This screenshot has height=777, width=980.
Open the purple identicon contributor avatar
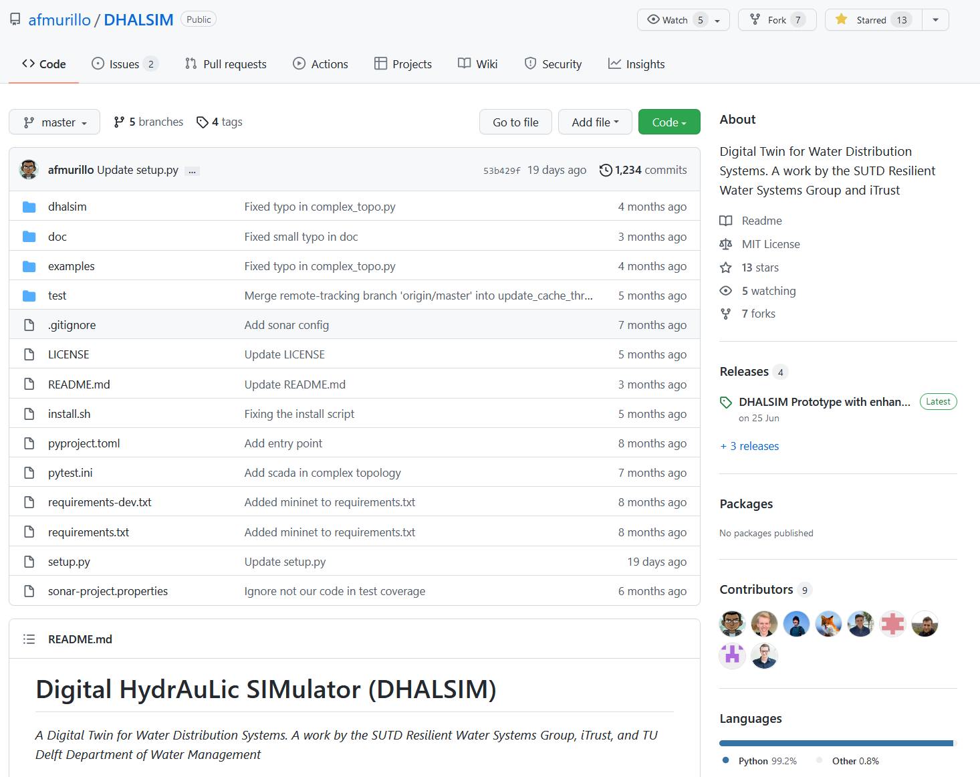pos(733,656)
